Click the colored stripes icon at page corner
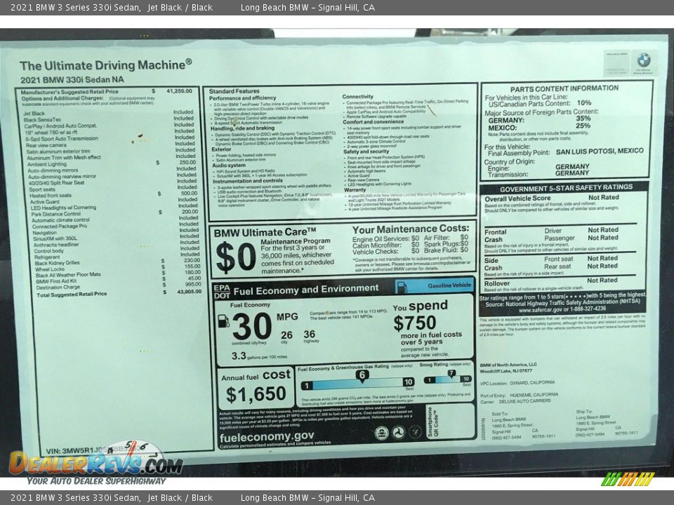This screenshot has height=505, width=674. [x=628, y=478]
